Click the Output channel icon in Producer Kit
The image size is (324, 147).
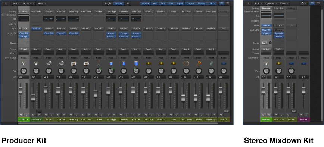[x=223, y=63]
